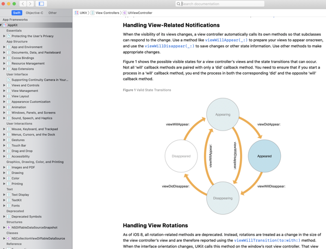Open the viewWillAppear(_:) link

pos(226,40)
